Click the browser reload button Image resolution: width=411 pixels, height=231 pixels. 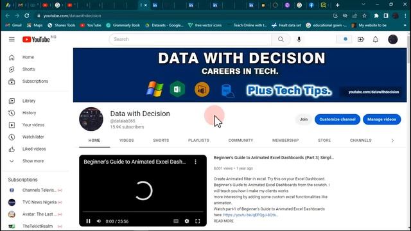pyautogui.click(x=27, y=15)
